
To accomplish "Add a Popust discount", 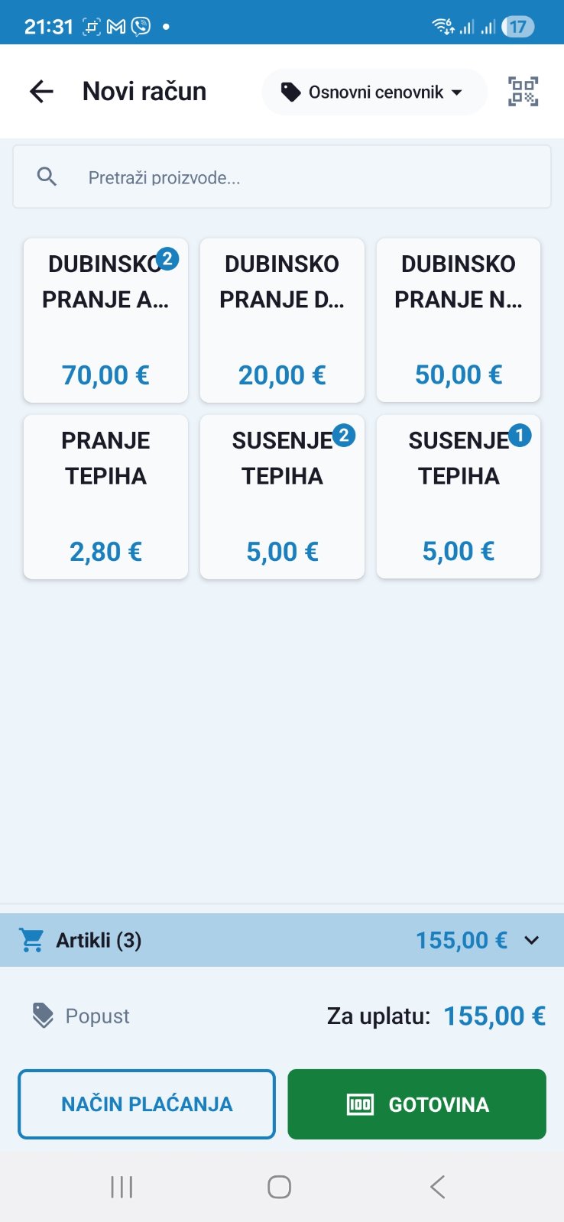I will pos(97,1016).
